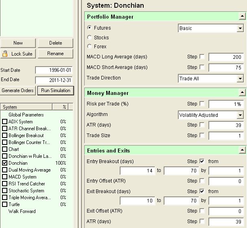Select the Stocks radio button
The height and width of the screenshot is (228, 247).
coord(90,37)
